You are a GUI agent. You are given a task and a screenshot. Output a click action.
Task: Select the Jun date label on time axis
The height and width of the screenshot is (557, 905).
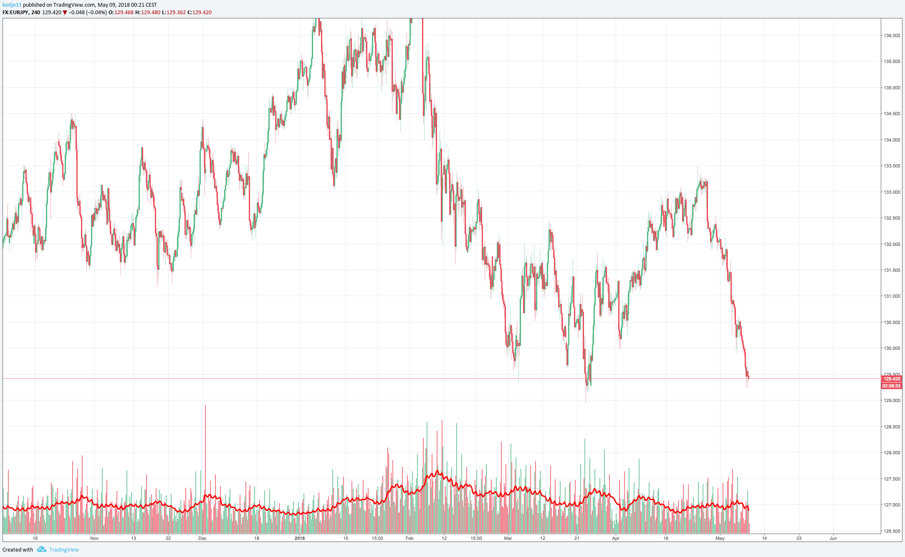click(x=833, y=538)
